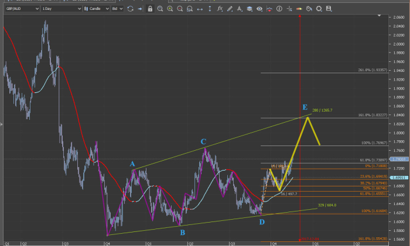Open the paint bucket theme icon
The image size is (410, 246).
[309, 9]
